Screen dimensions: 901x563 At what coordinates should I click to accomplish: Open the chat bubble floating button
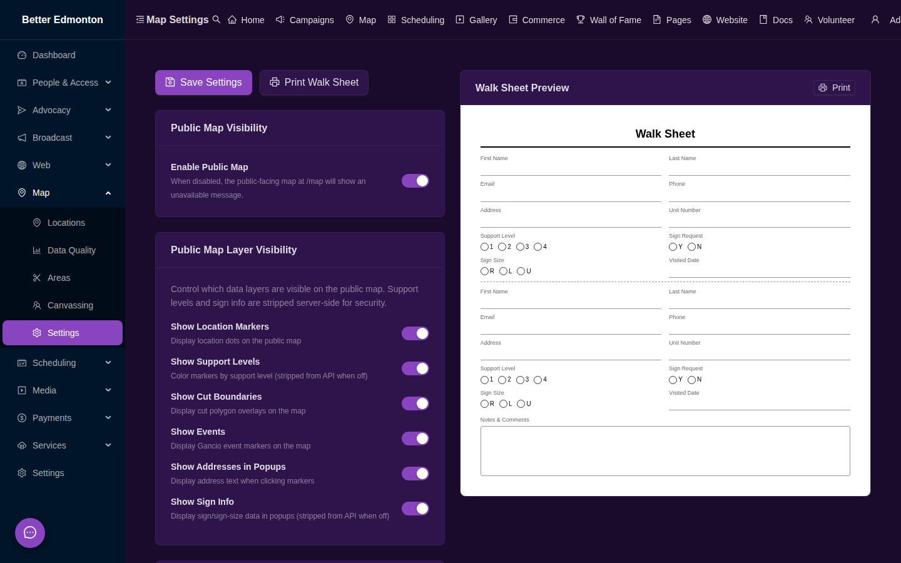(30, 533)
